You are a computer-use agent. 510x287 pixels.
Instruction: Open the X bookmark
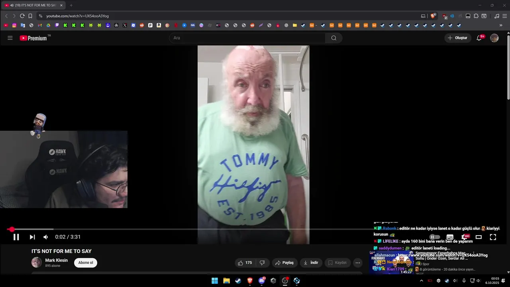tap(125, 25)
